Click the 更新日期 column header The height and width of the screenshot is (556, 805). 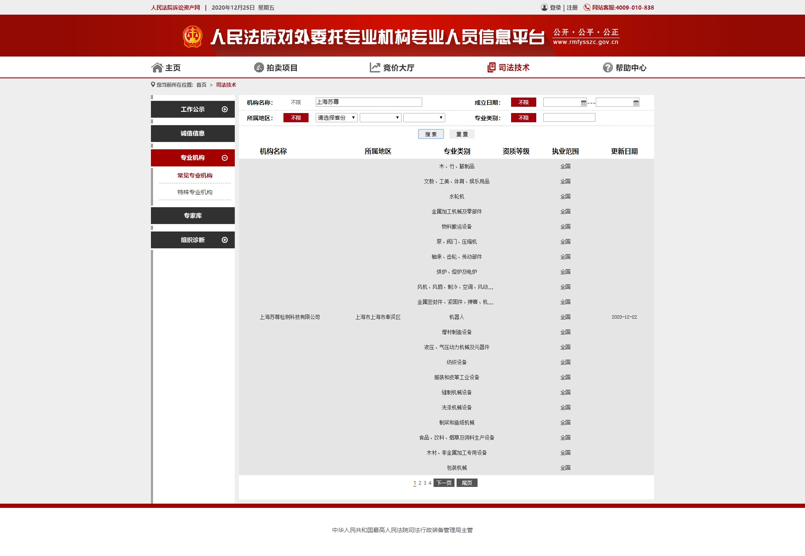(624, 151)
